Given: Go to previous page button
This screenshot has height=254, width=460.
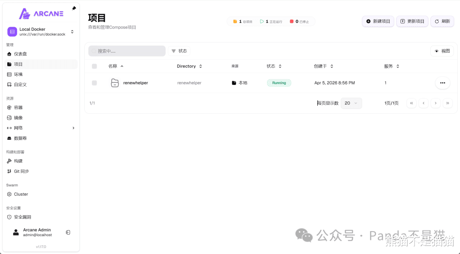Looking at the screenshot, I should coord(423,103).
